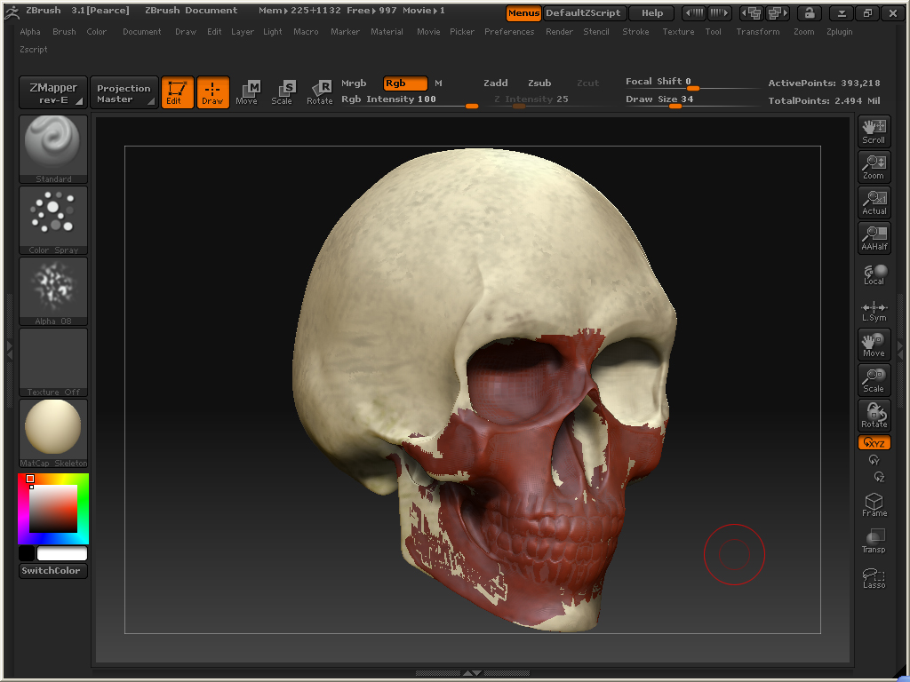Toggle Edit mode button
Image resolution: width=910 pixels, height=682 pixels.
(x=177, y=92)
